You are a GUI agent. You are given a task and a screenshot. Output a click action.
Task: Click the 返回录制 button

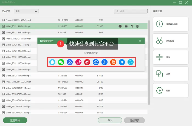[x=15, y=120]
